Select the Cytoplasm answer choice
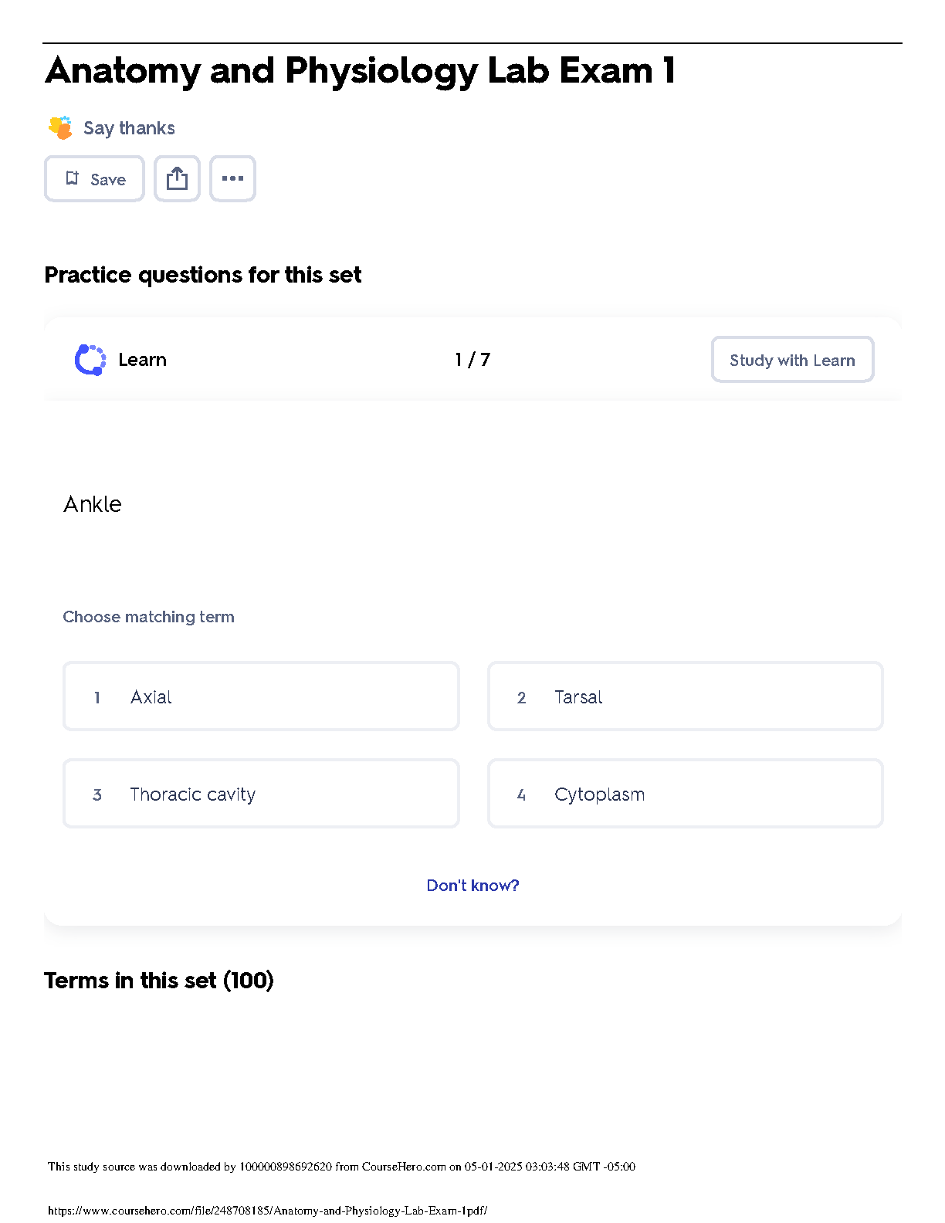 click(x=685, y=794)
